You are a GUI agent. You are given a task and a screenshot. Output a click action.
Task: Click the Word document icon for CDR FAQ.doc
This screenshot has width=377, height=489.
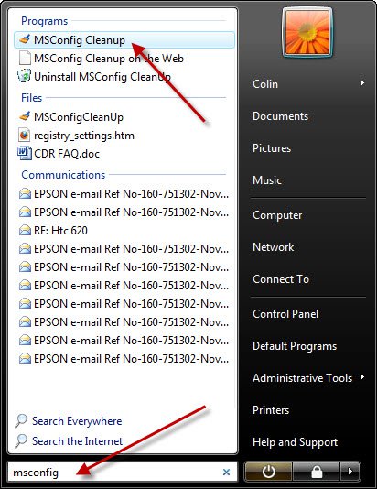[25, 153]
